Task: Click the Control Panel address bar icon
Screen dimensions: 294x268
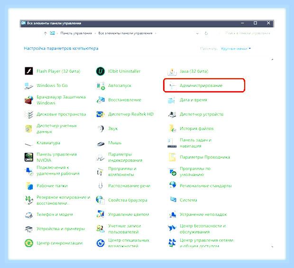Action: (52, 33)
